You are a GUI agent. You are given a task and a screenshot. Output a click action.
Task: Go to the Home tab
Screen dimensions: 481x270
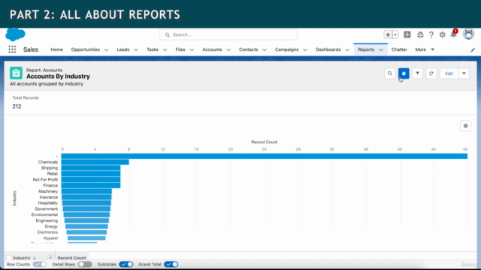(x=57, y=49)
